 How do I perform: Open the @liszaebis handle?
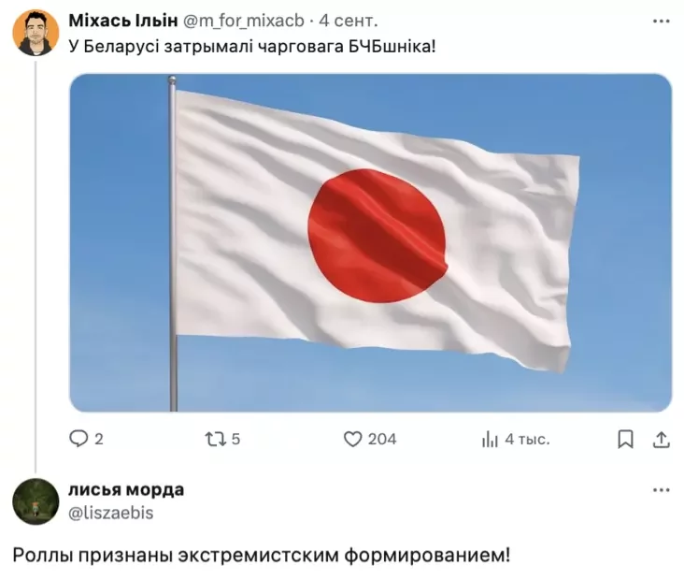pyautogui.click(x=111, y=513)
